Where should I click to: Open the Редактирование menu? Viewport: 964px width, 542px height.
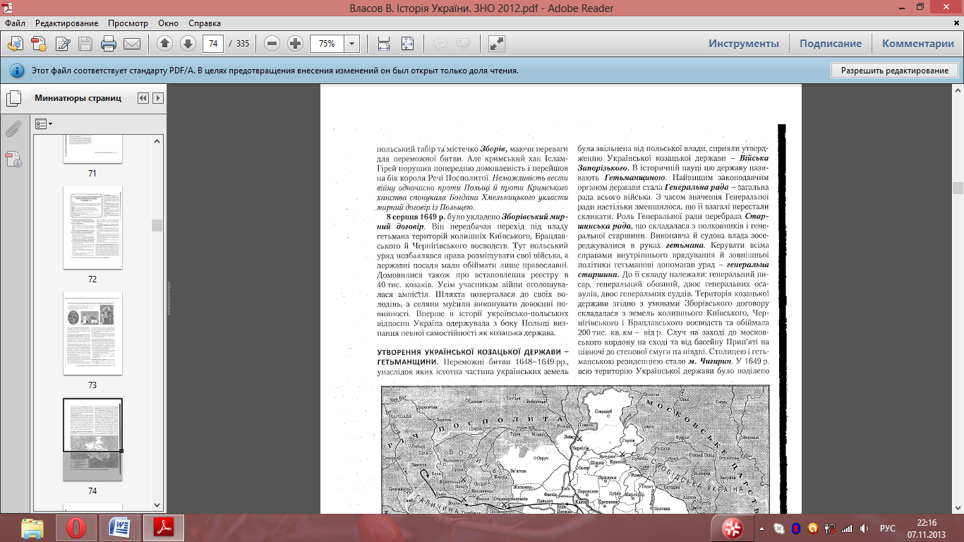[x=66, y=23]
